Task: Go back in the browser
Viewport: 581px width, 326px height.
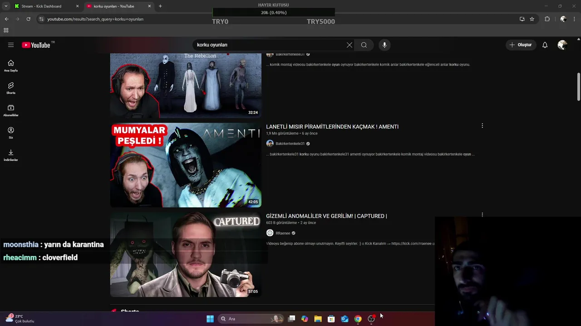Action: pos(6,19)
